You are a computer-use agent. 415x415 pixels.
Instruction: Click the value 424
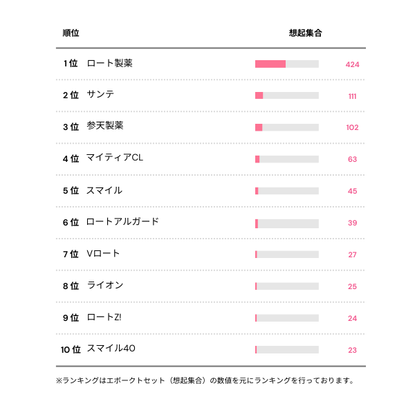352,64
